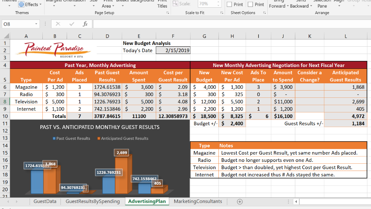Open the Scale to Fit dialog launcher
This screenshot has width=371, height=209.
pyautogui.click(x=222, y=13)
